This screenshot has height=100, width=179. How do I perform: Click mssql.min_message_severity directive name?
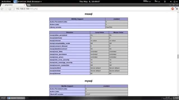point(61,62)
